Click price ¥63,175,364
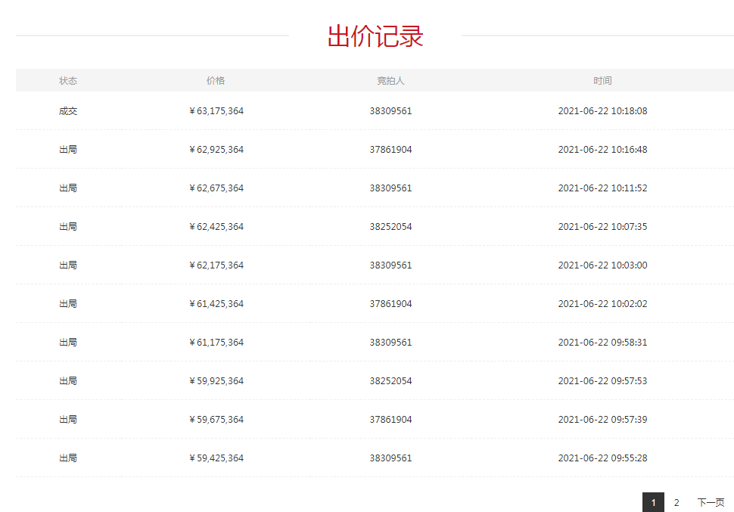Image resolution: width=734 pixels, height=512 pixels. [x=216, y=111]
